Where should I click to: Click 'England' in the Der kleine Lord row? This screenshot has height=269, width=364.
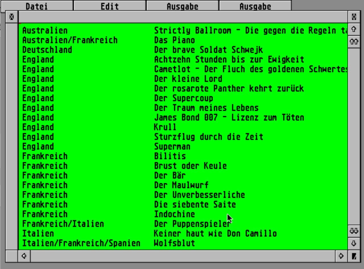click(x=38, y=79)
